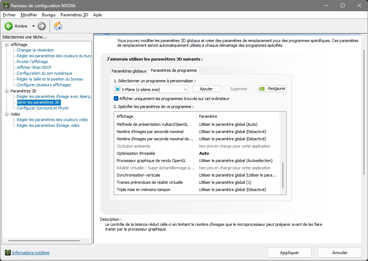Image resolution: width=368 pixels, height=261 pixels.
Task: Select Processeur graphique de rendu OpenGL row
Action: point(197,161)
